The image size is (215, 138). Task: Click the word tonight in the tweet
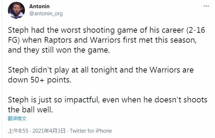point(104,70)
